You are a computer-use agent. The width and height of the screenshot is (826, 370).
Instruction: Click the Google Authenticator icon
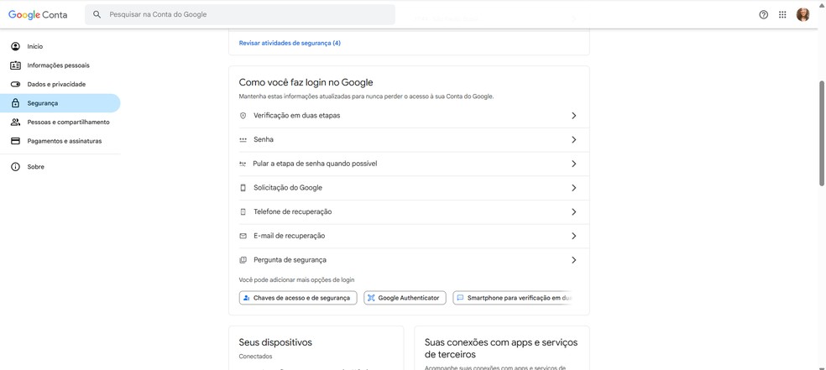click(371, 298)
